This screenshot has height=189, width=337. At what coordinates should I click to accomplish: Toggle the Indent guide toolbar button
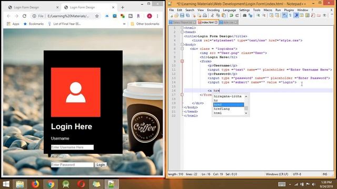coord(296,15)
